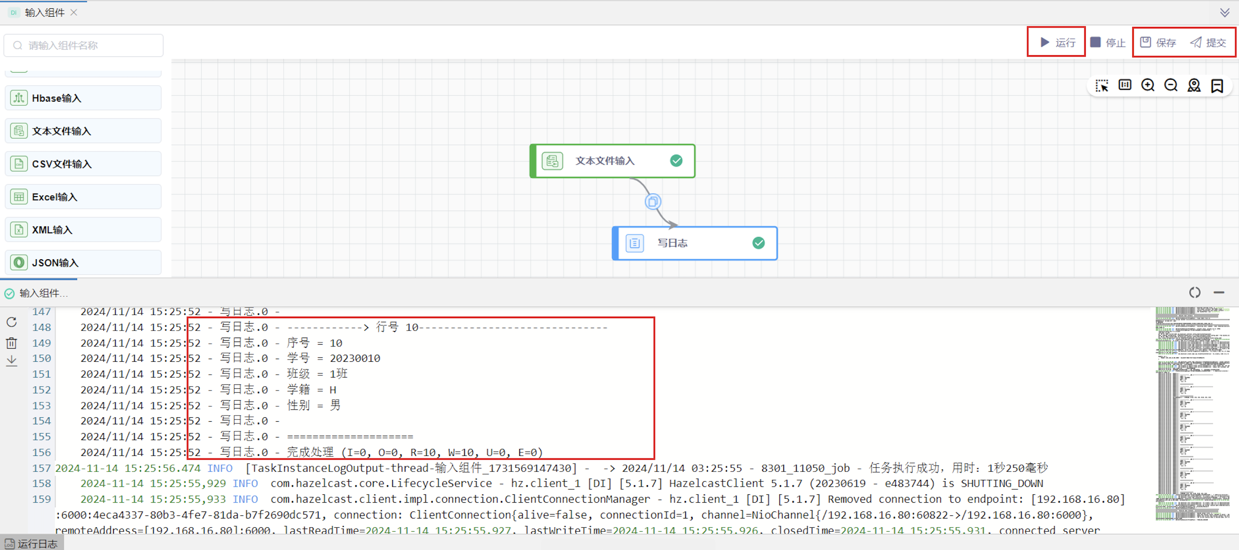Click the zoom in canvas icon
This screenshot has height=550, width=1239.
[x=1147, y=85]
